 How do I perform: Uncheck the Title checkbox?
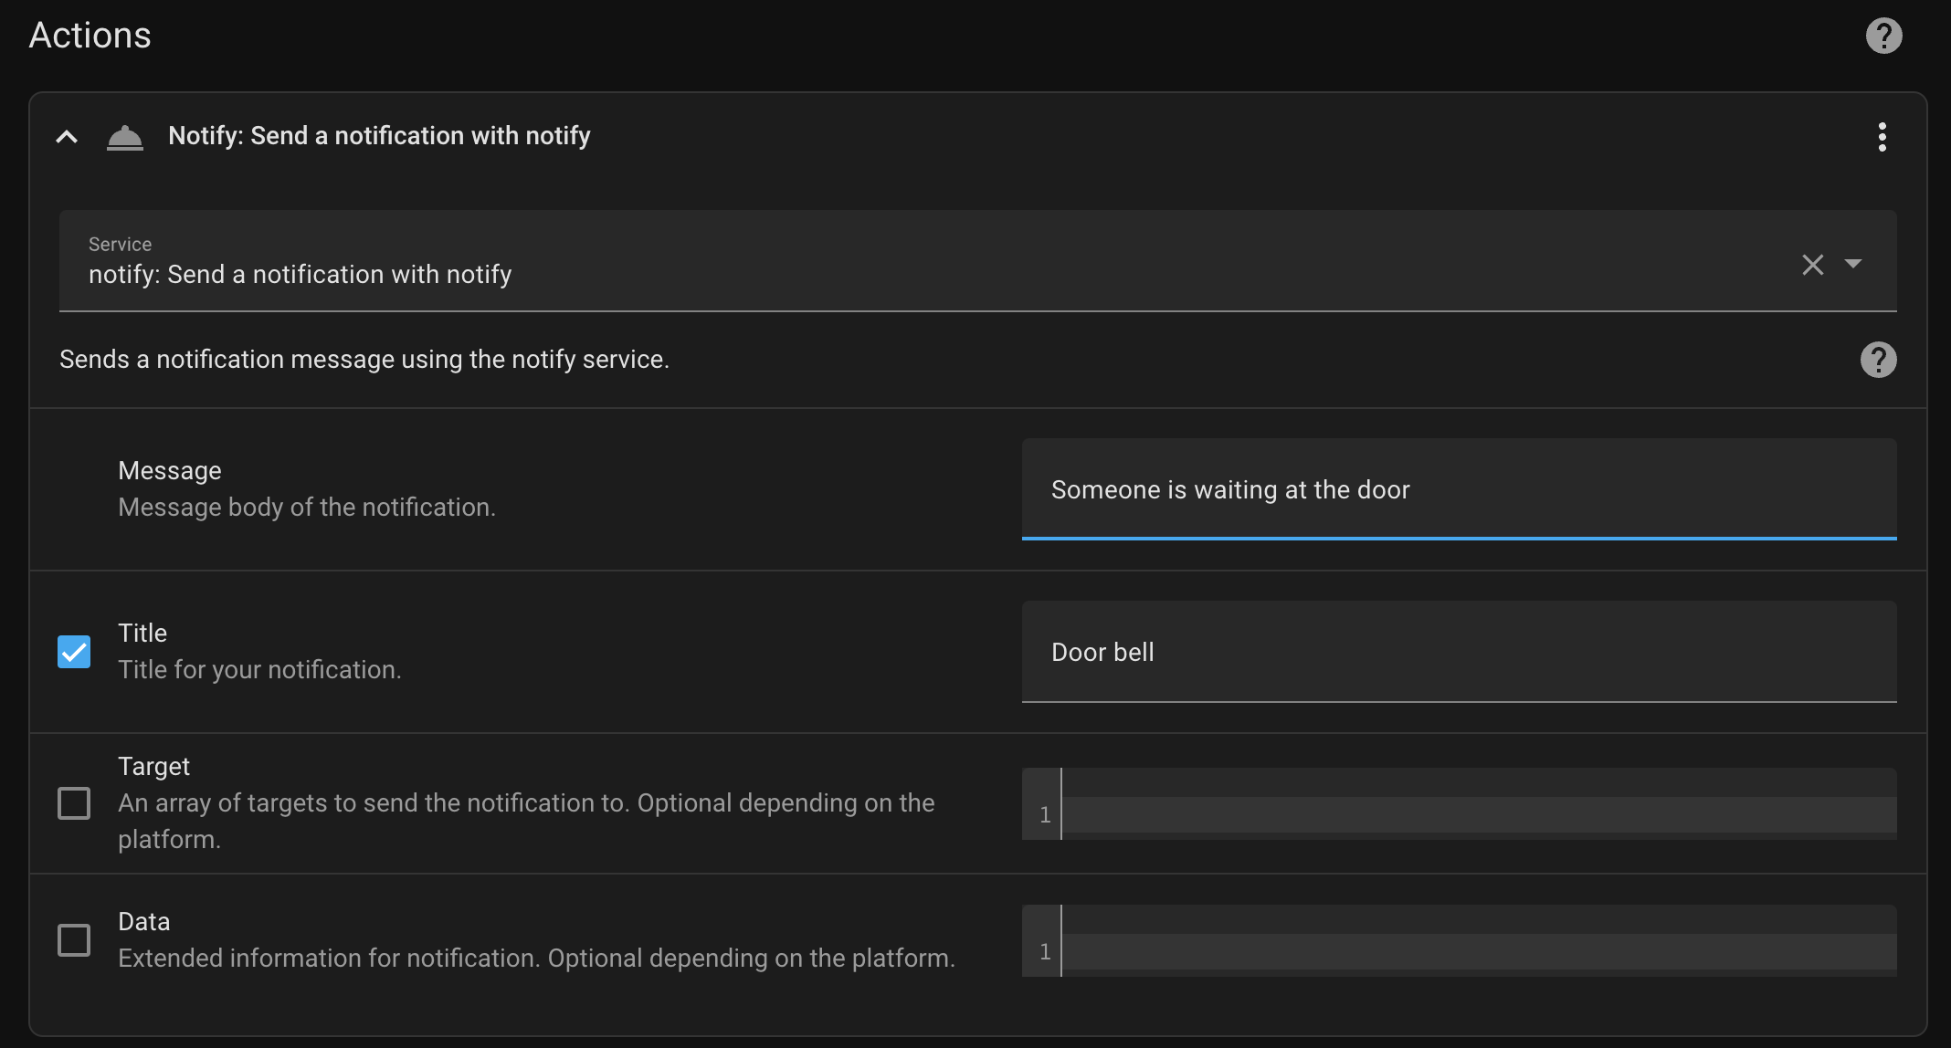pyautogui.click(x=74, y=652)
